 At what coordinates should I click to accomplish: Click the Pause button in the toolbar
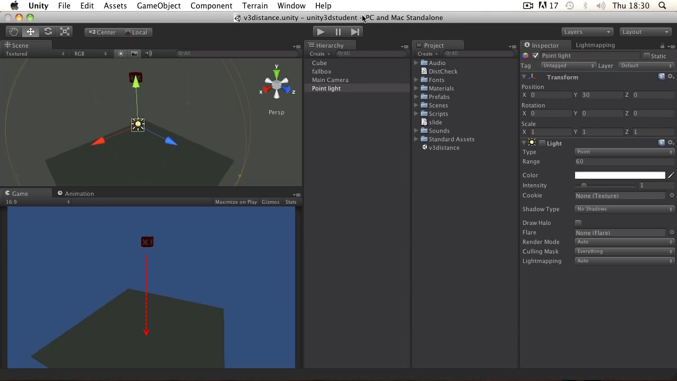[x=338, y=32]
